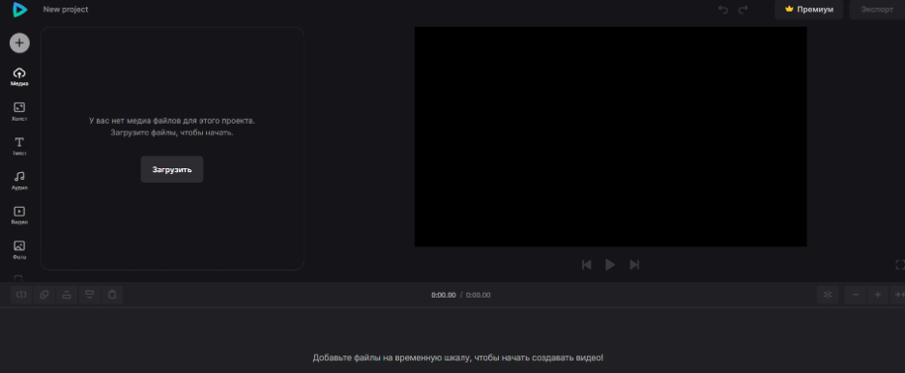Click the empty timeline hint text
Image resolution: width=905 pixels, height=373 pixels.
point(458,358)
